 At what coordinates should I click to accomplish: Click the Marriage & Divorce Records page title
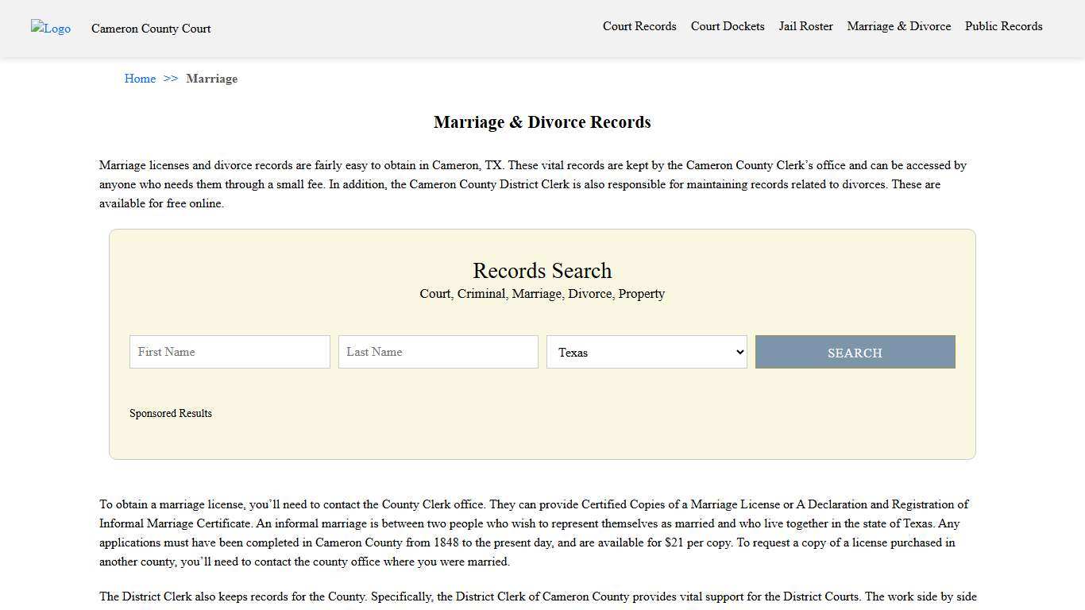click(x=542, y=122)
